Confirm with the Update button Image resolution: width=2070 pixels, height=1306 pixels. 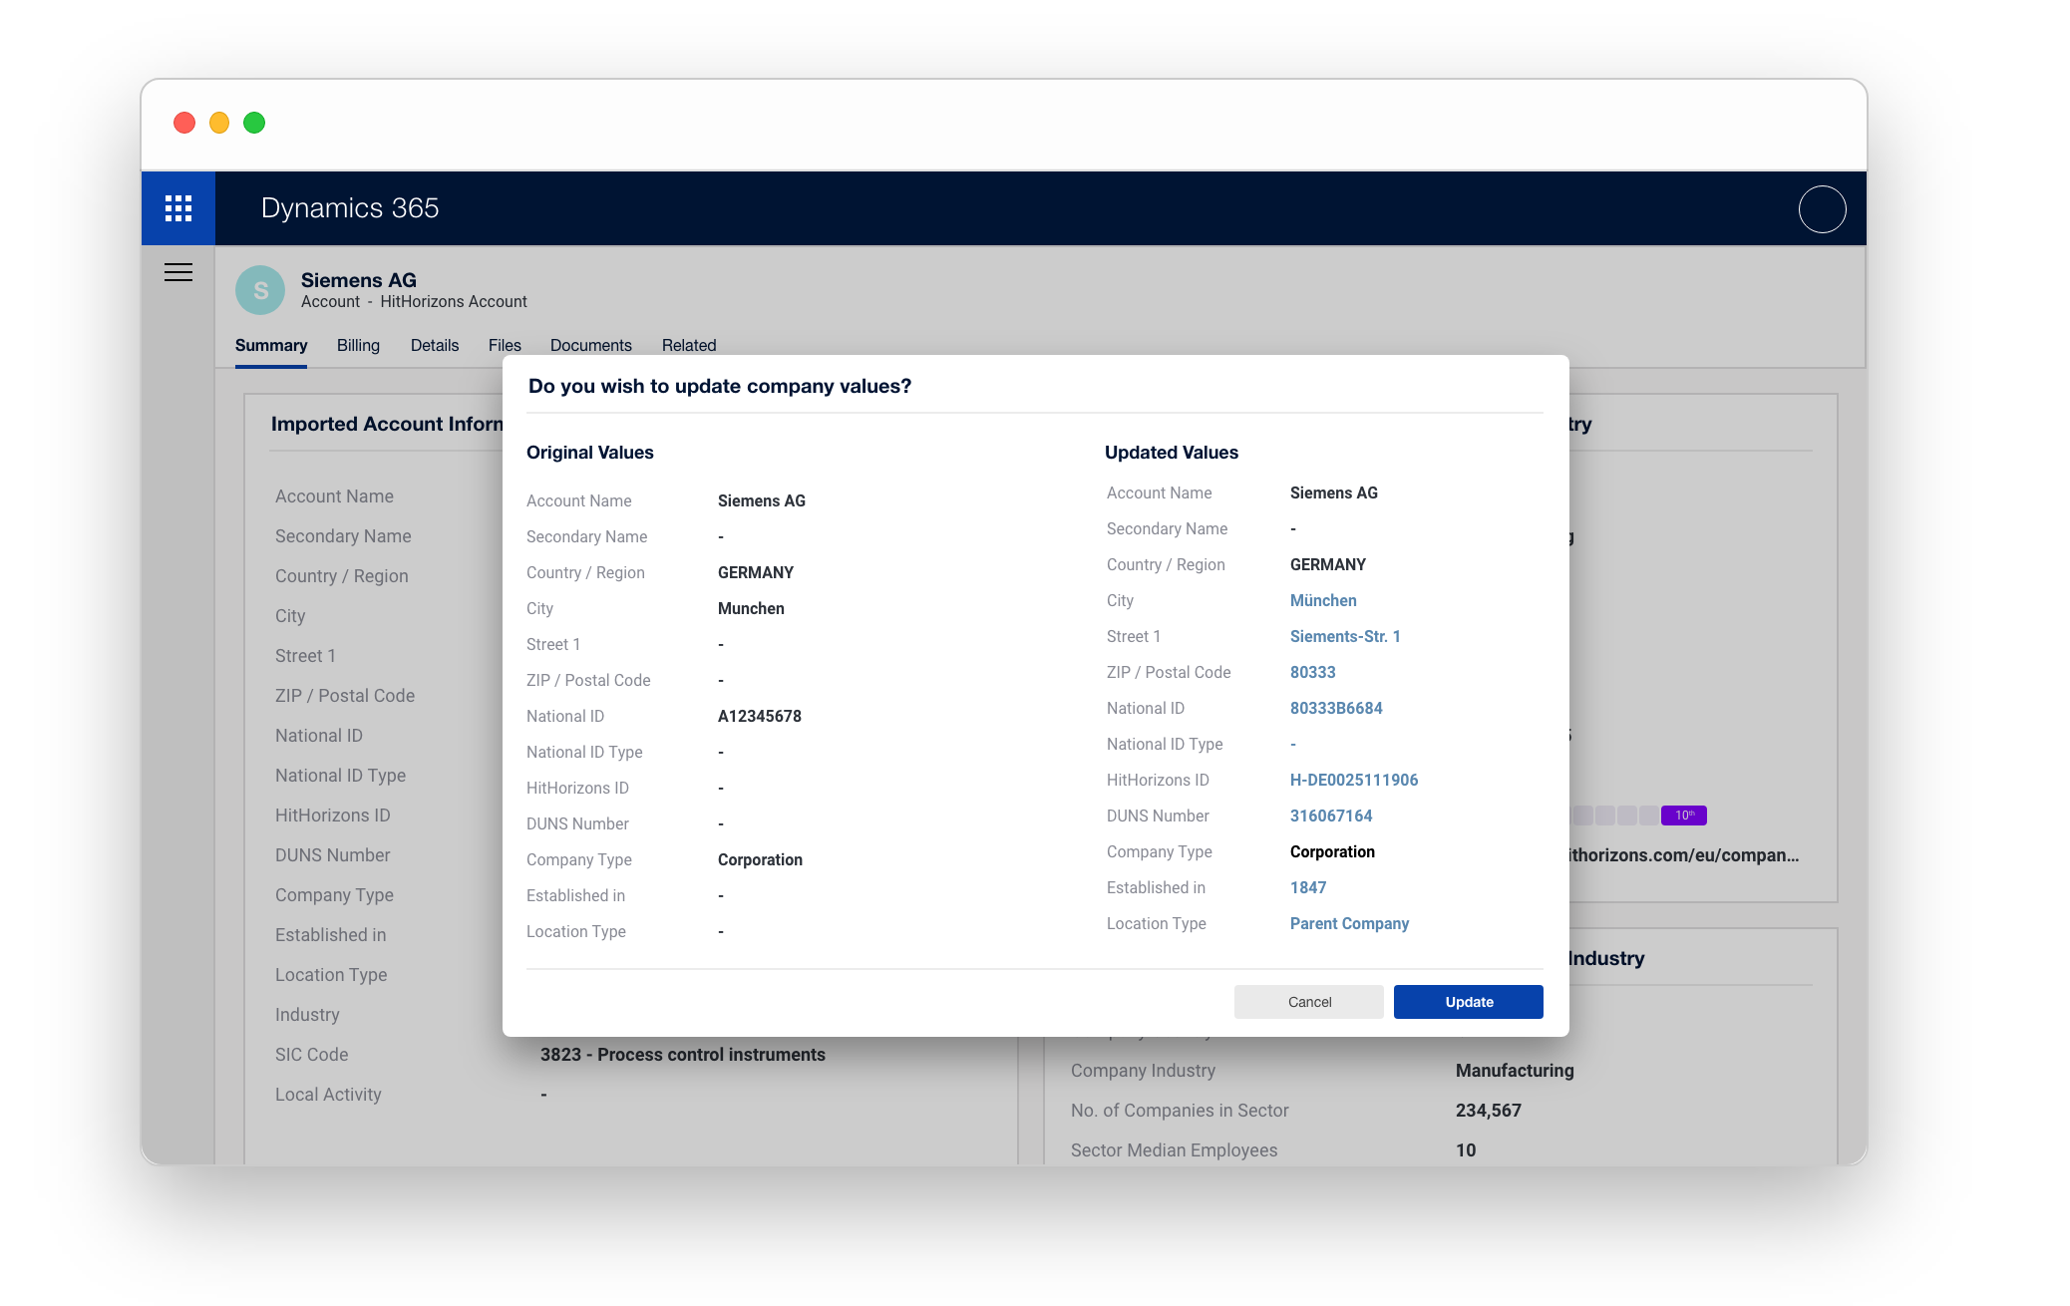(x=1469, y=1002)
